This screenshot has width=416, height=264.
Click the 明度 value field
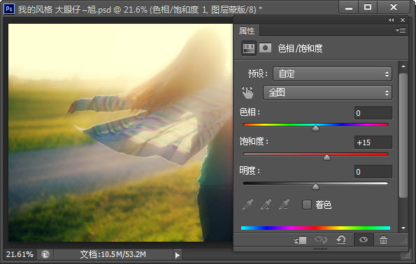coord(373,172)
